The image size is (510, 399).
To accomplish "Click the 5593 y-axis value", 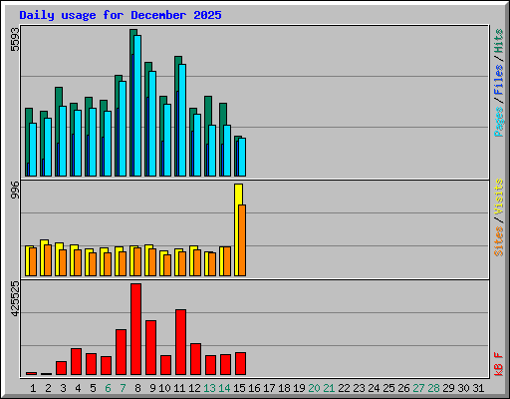I will pyautogui.click(x=15, y=40).
